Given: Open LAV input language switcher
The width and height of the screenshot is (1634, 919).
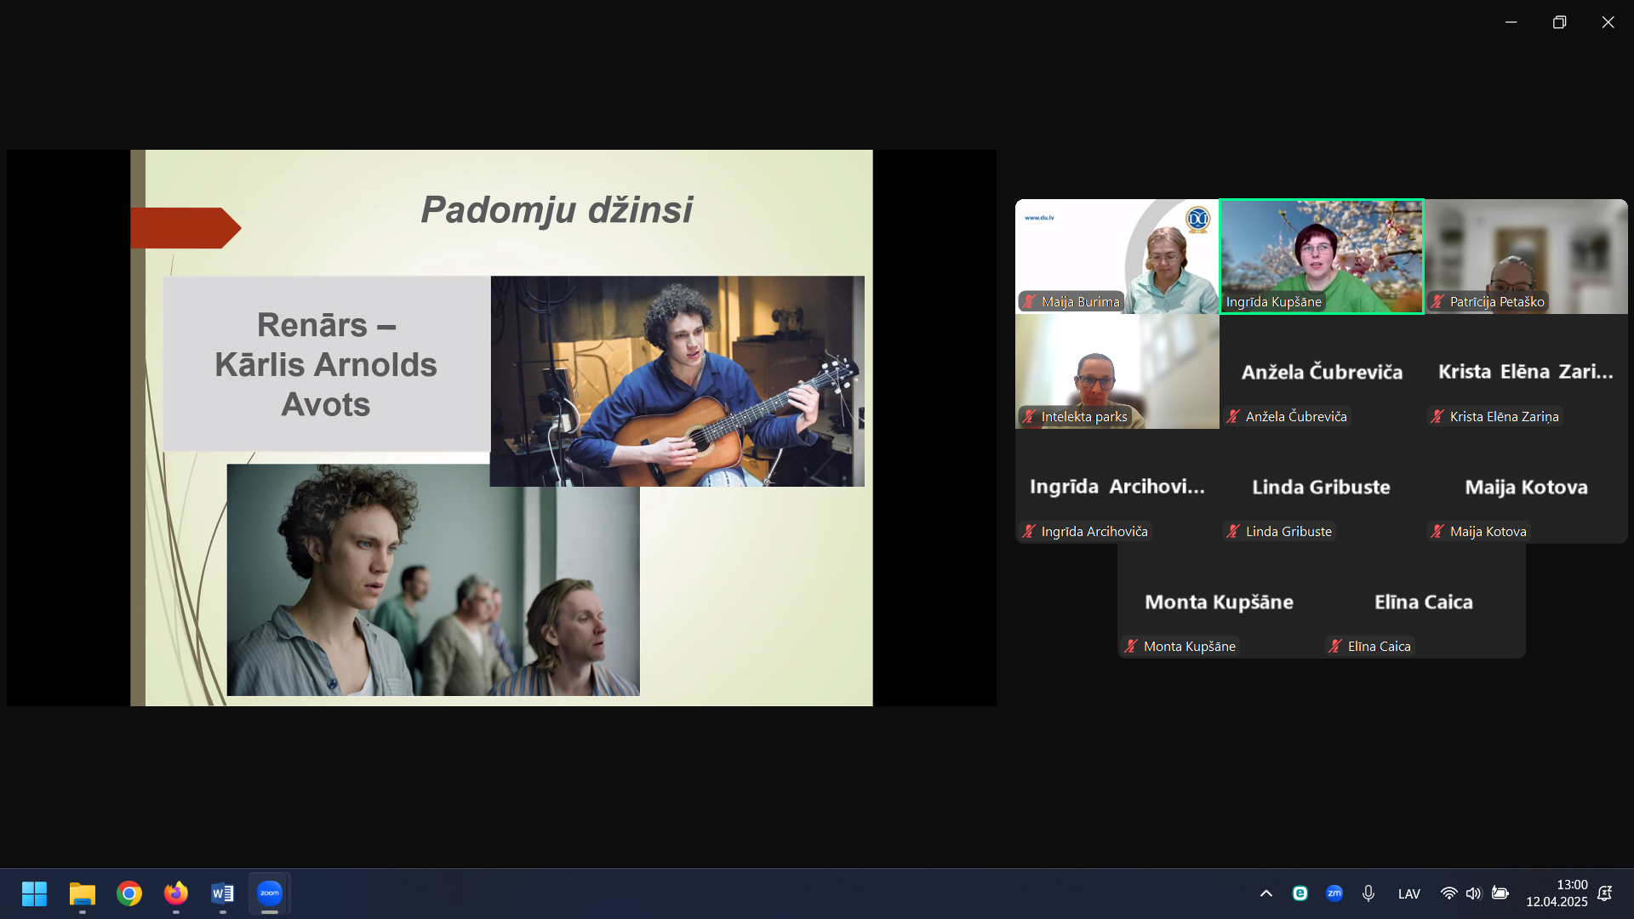Looking at the screenshot, I should (x=1408, y=893).
